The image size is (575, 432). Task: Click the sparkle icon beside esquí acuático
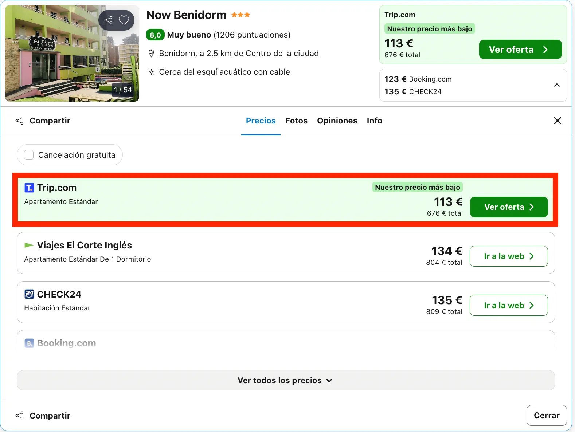[x=152, y=72]
